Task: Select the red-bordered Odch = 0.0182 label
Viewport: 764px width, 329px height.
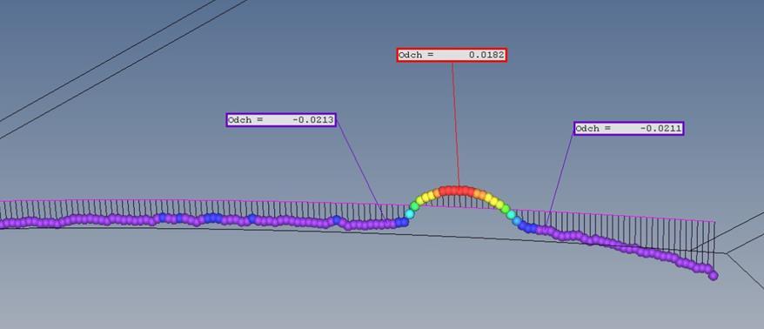Action: [452, 55]
